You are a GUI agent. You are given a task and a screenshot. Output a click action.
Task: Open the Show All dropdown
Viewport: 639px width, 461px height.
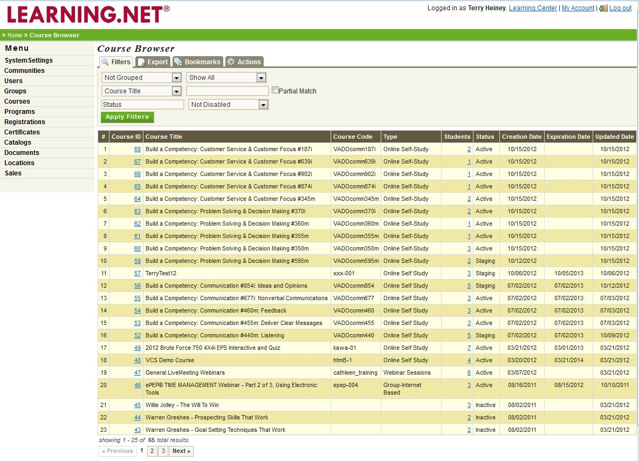coord(261,77)
